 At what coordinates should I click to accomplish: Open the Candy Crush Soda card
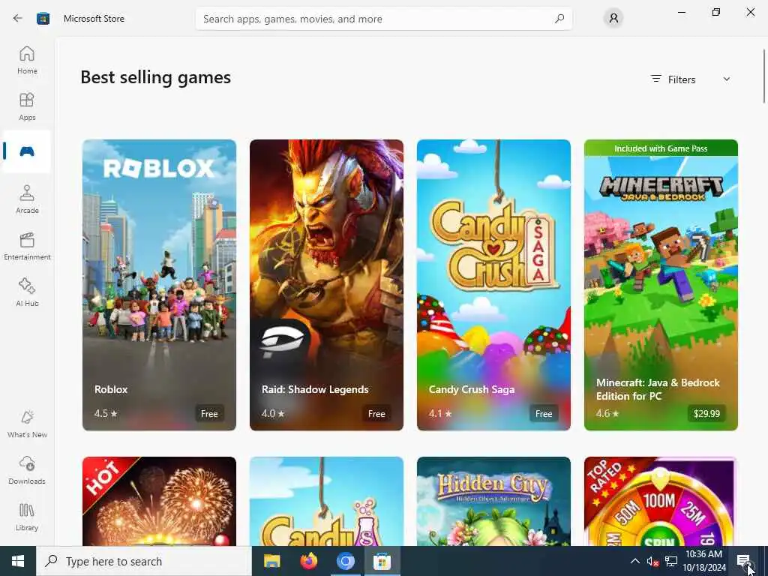(326, 502)
